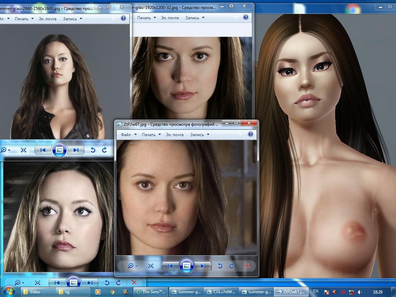Click Help icon in glau-1920x1200-32 viewer window

tap(245, 17)
